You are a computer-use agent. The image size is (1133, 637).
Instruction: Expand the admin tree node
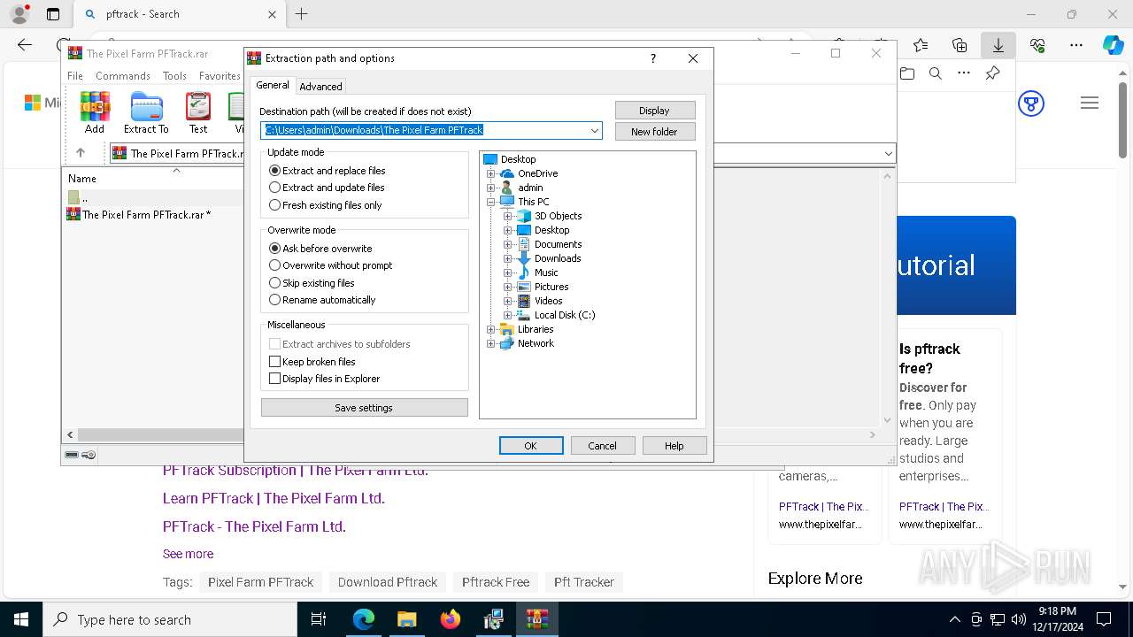tap(491, 188)
